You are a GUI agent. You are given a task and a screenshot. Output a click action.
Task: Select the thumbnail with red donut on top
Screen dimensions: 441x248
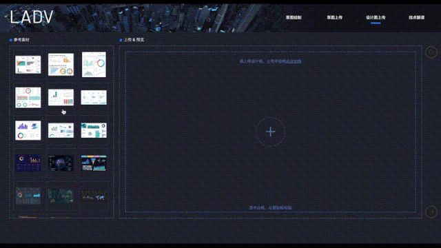pyautogui.click(x=28, y=97)
